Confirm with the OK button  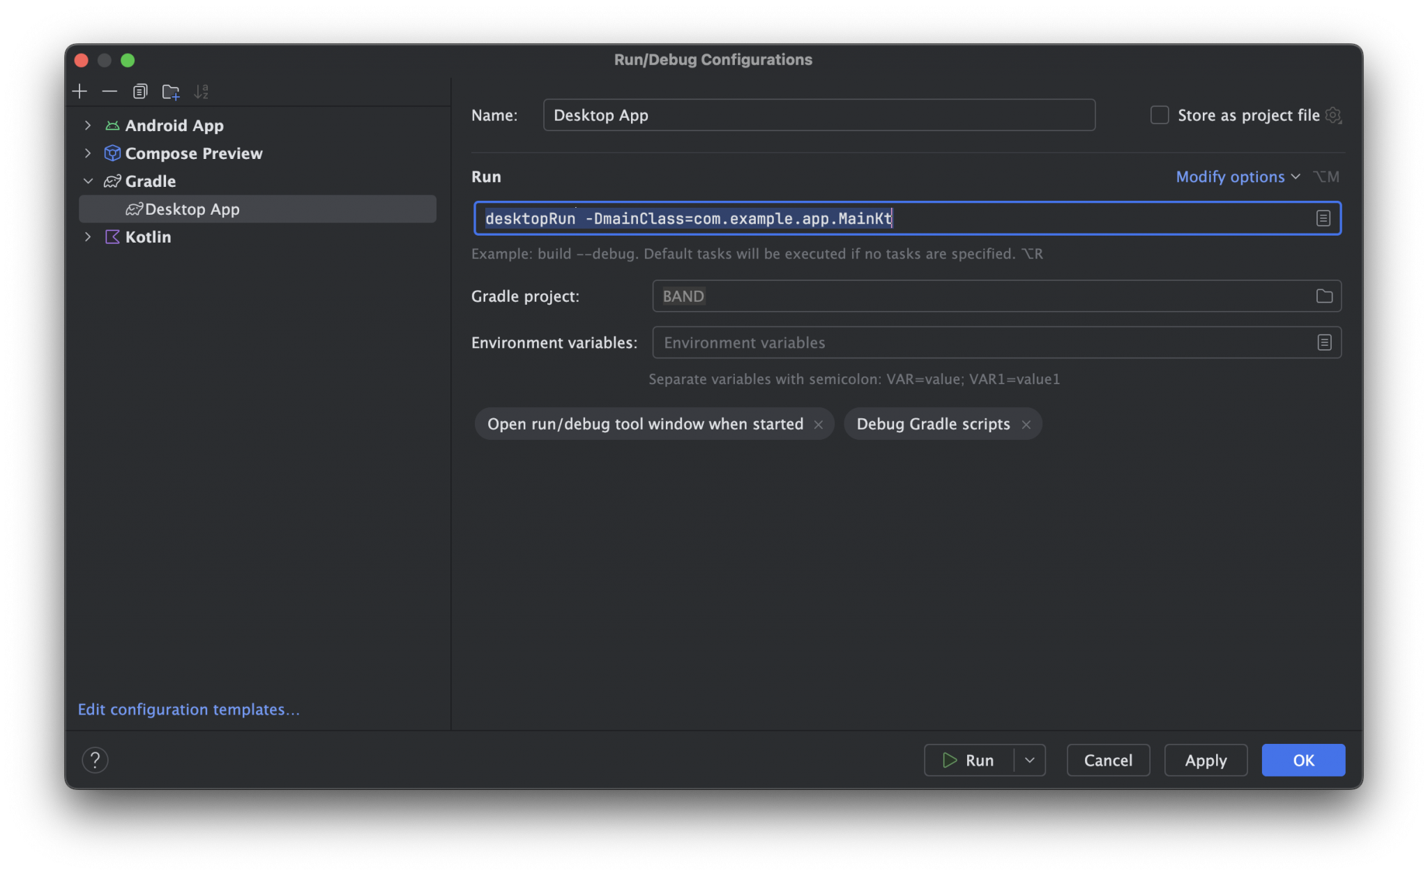pos(1303,760)
